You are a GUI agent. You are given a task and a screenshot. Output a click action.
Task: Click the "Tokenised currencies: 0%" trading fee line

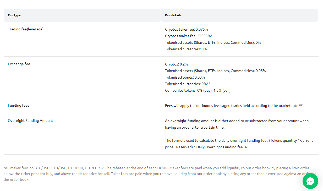186,49
